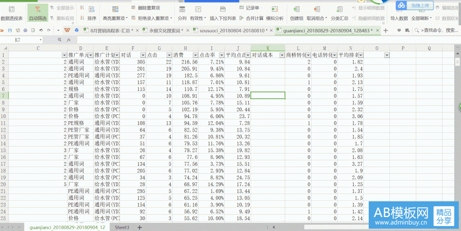Click the undo arrow icon
This screenshot has height=231, width=461.
[x=41, y=30]
